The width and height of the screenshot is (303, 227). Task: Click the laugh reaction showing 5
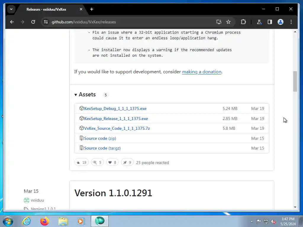97,162
